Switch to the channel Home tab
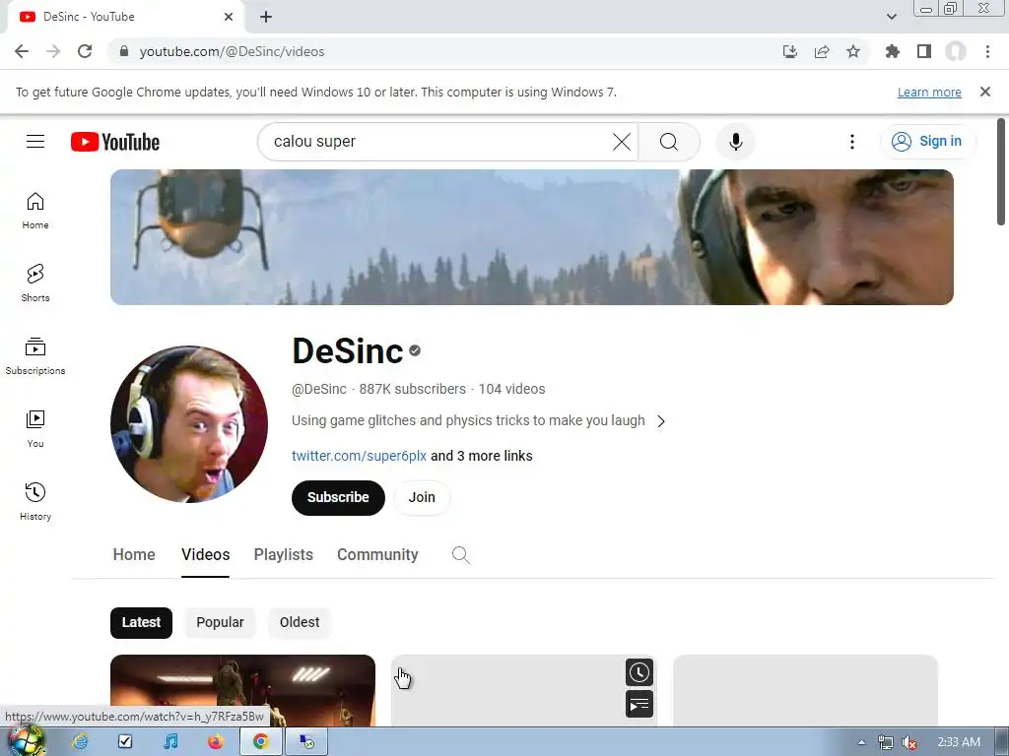1009x756 pixels. coord(134,555)
